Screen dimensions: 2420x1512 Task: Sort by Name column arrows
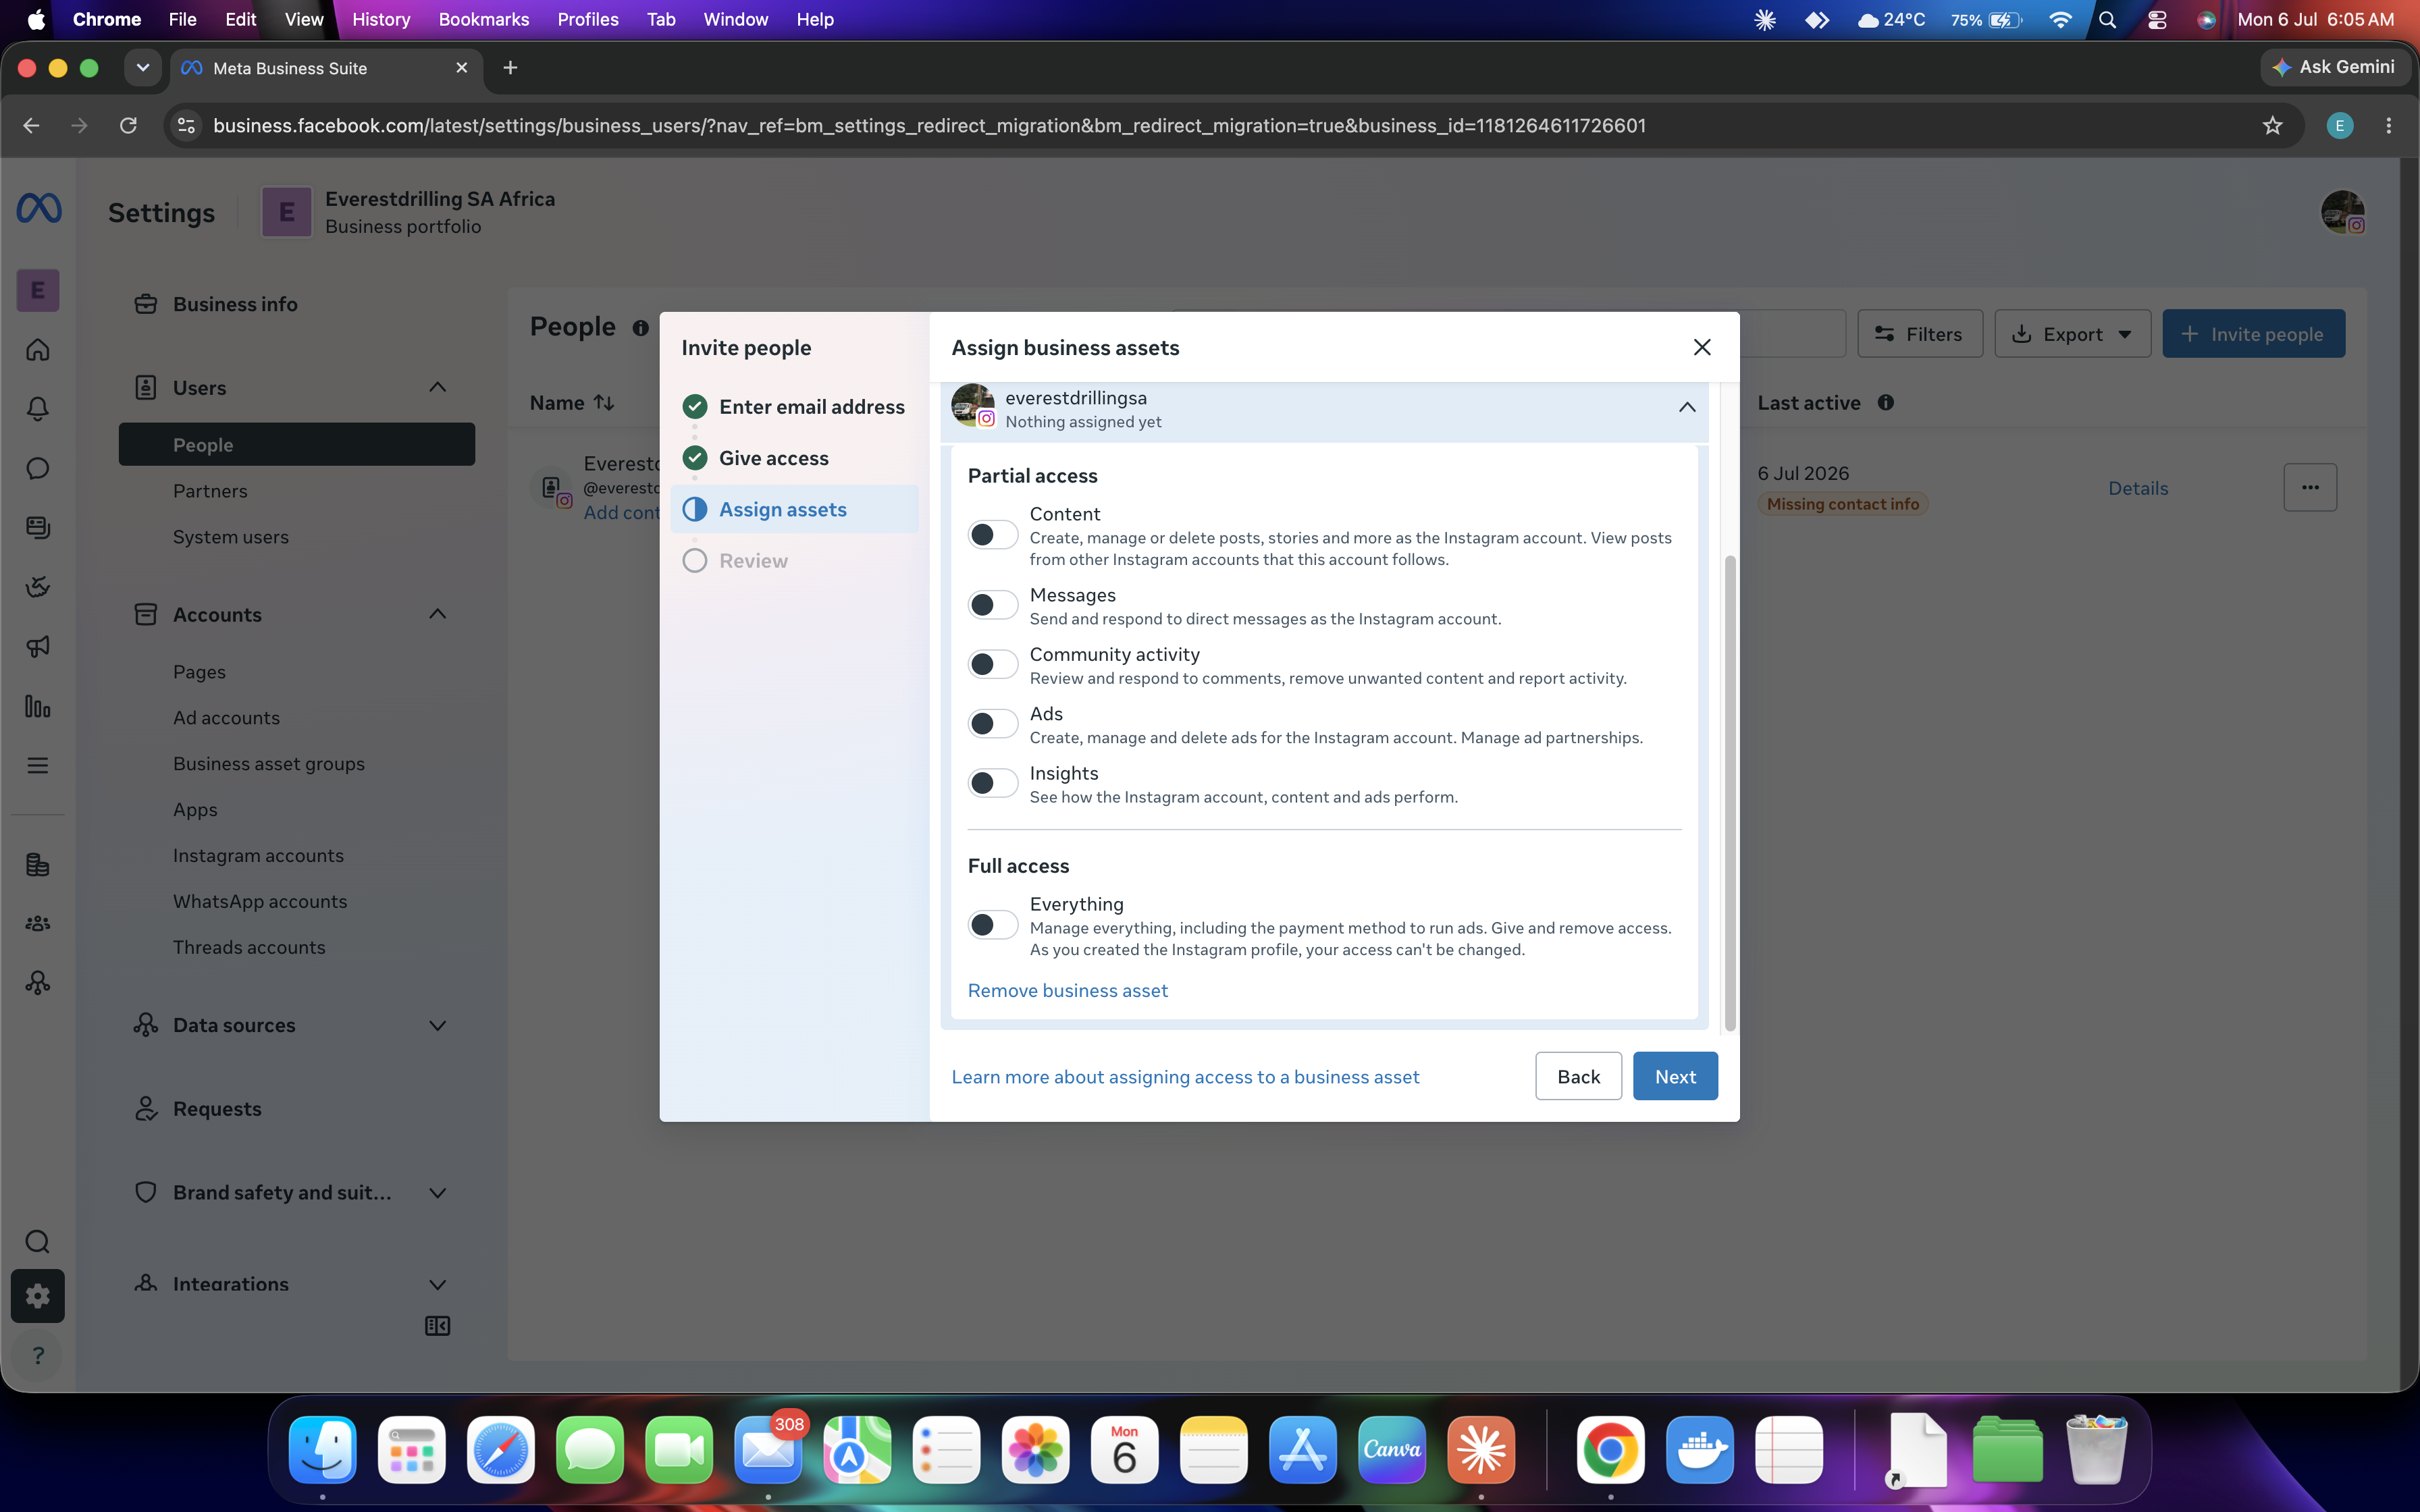604,402
